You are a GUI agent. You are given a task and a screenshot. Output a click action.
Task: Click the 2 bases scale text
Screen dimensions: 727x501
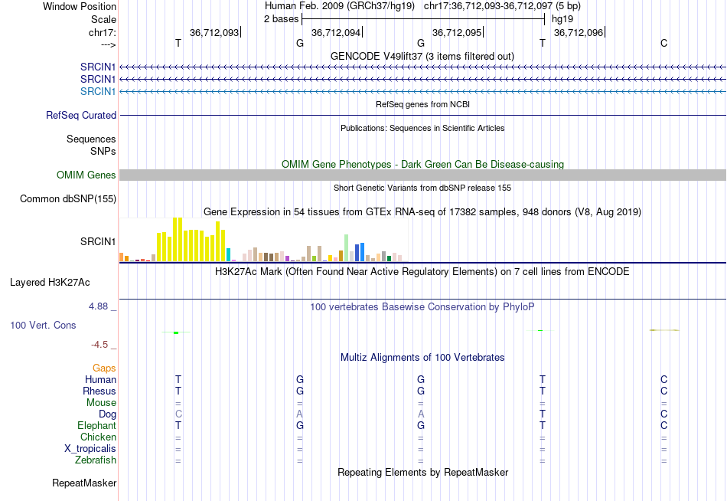281,19
